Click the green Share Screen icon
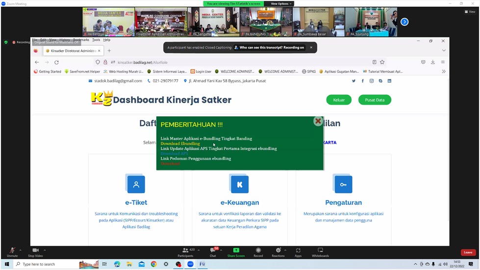 pyautogui.click(x=236, y=251)
